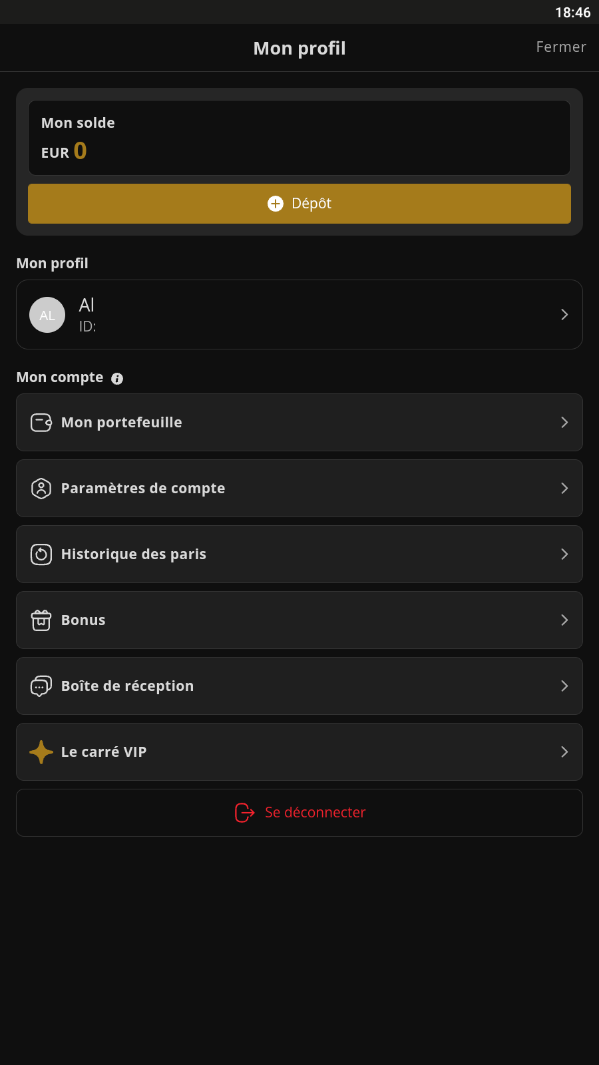The width and height of the screenshot is (599, 1065).
Task: Click the gold VIP star icon
Action: click(41, 752)
